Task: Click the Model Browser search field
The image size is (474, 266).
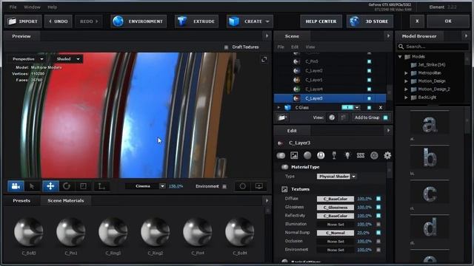Action: coord(433,47)
